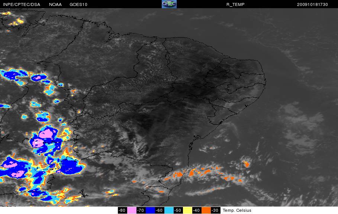
Task: Click the orange legend color swatch
Action: 206,210
